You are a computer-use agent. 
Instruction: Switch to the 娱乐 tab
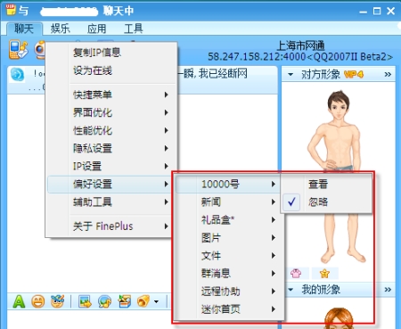pyautogui.click(x=61, y=29)
